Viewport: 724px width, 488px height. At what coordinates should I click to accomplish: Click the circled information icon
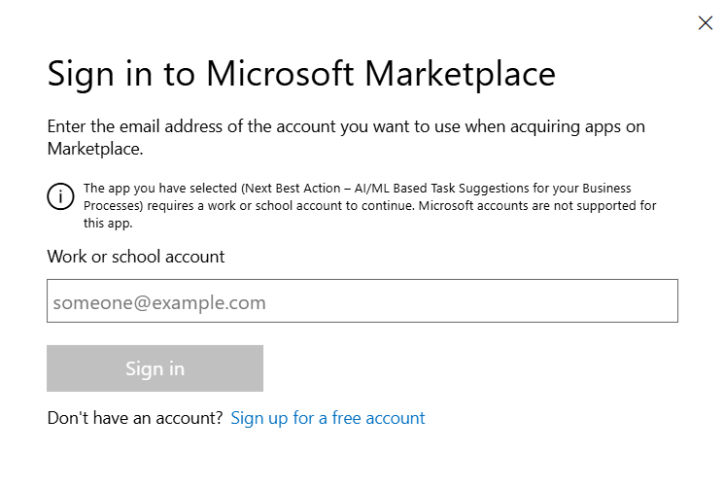click(x=60, y=196)
